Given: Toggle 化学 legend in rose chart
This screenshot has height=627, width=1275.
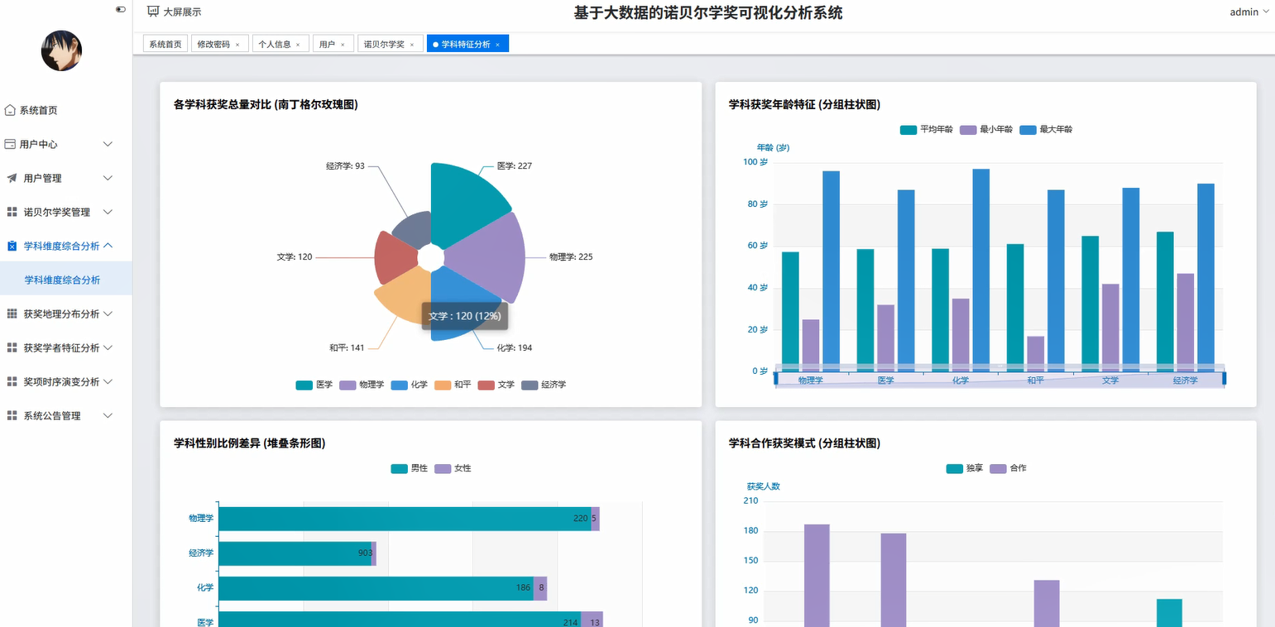Looking at the screenshot, I should (x=409, y=385).
